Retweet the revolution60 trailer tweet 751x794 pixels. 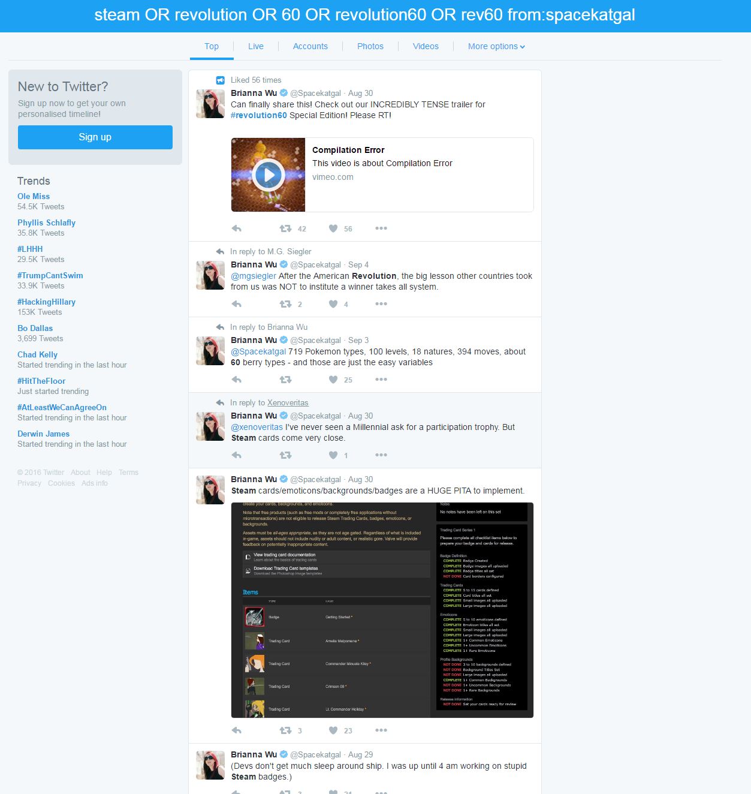click(285, 228)
